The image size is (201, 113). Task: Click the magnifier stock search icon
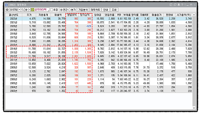click(x=23, y=10)
